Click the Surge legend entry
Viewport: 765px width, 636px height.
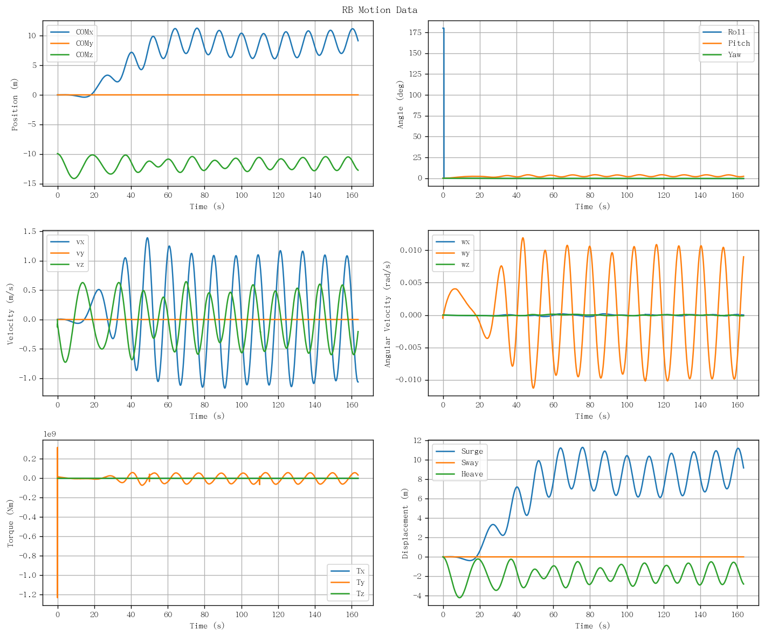[x=460, y=451]
